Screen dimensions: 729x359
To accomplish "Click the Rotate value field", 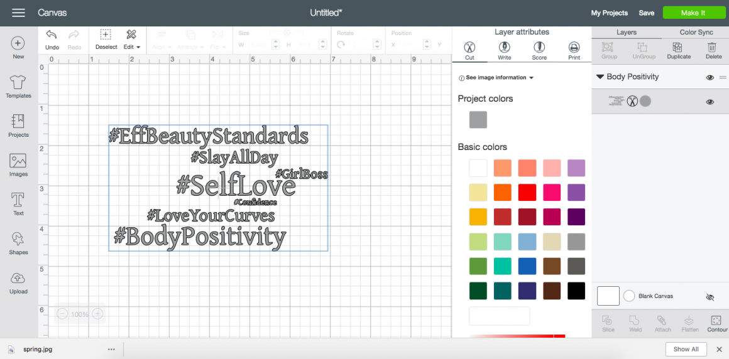I will 361,45.
